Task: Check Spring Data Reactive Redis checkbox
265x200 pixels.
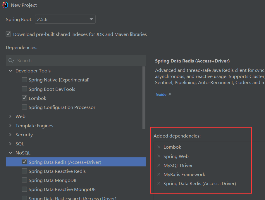Action: tap(24, 171)
